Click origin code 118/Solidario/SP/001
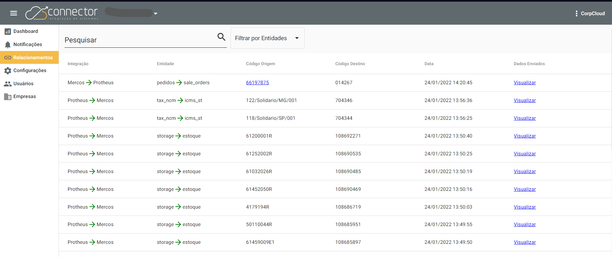The width and height of the screenshot is (612, 257). (x=271, y=118)
